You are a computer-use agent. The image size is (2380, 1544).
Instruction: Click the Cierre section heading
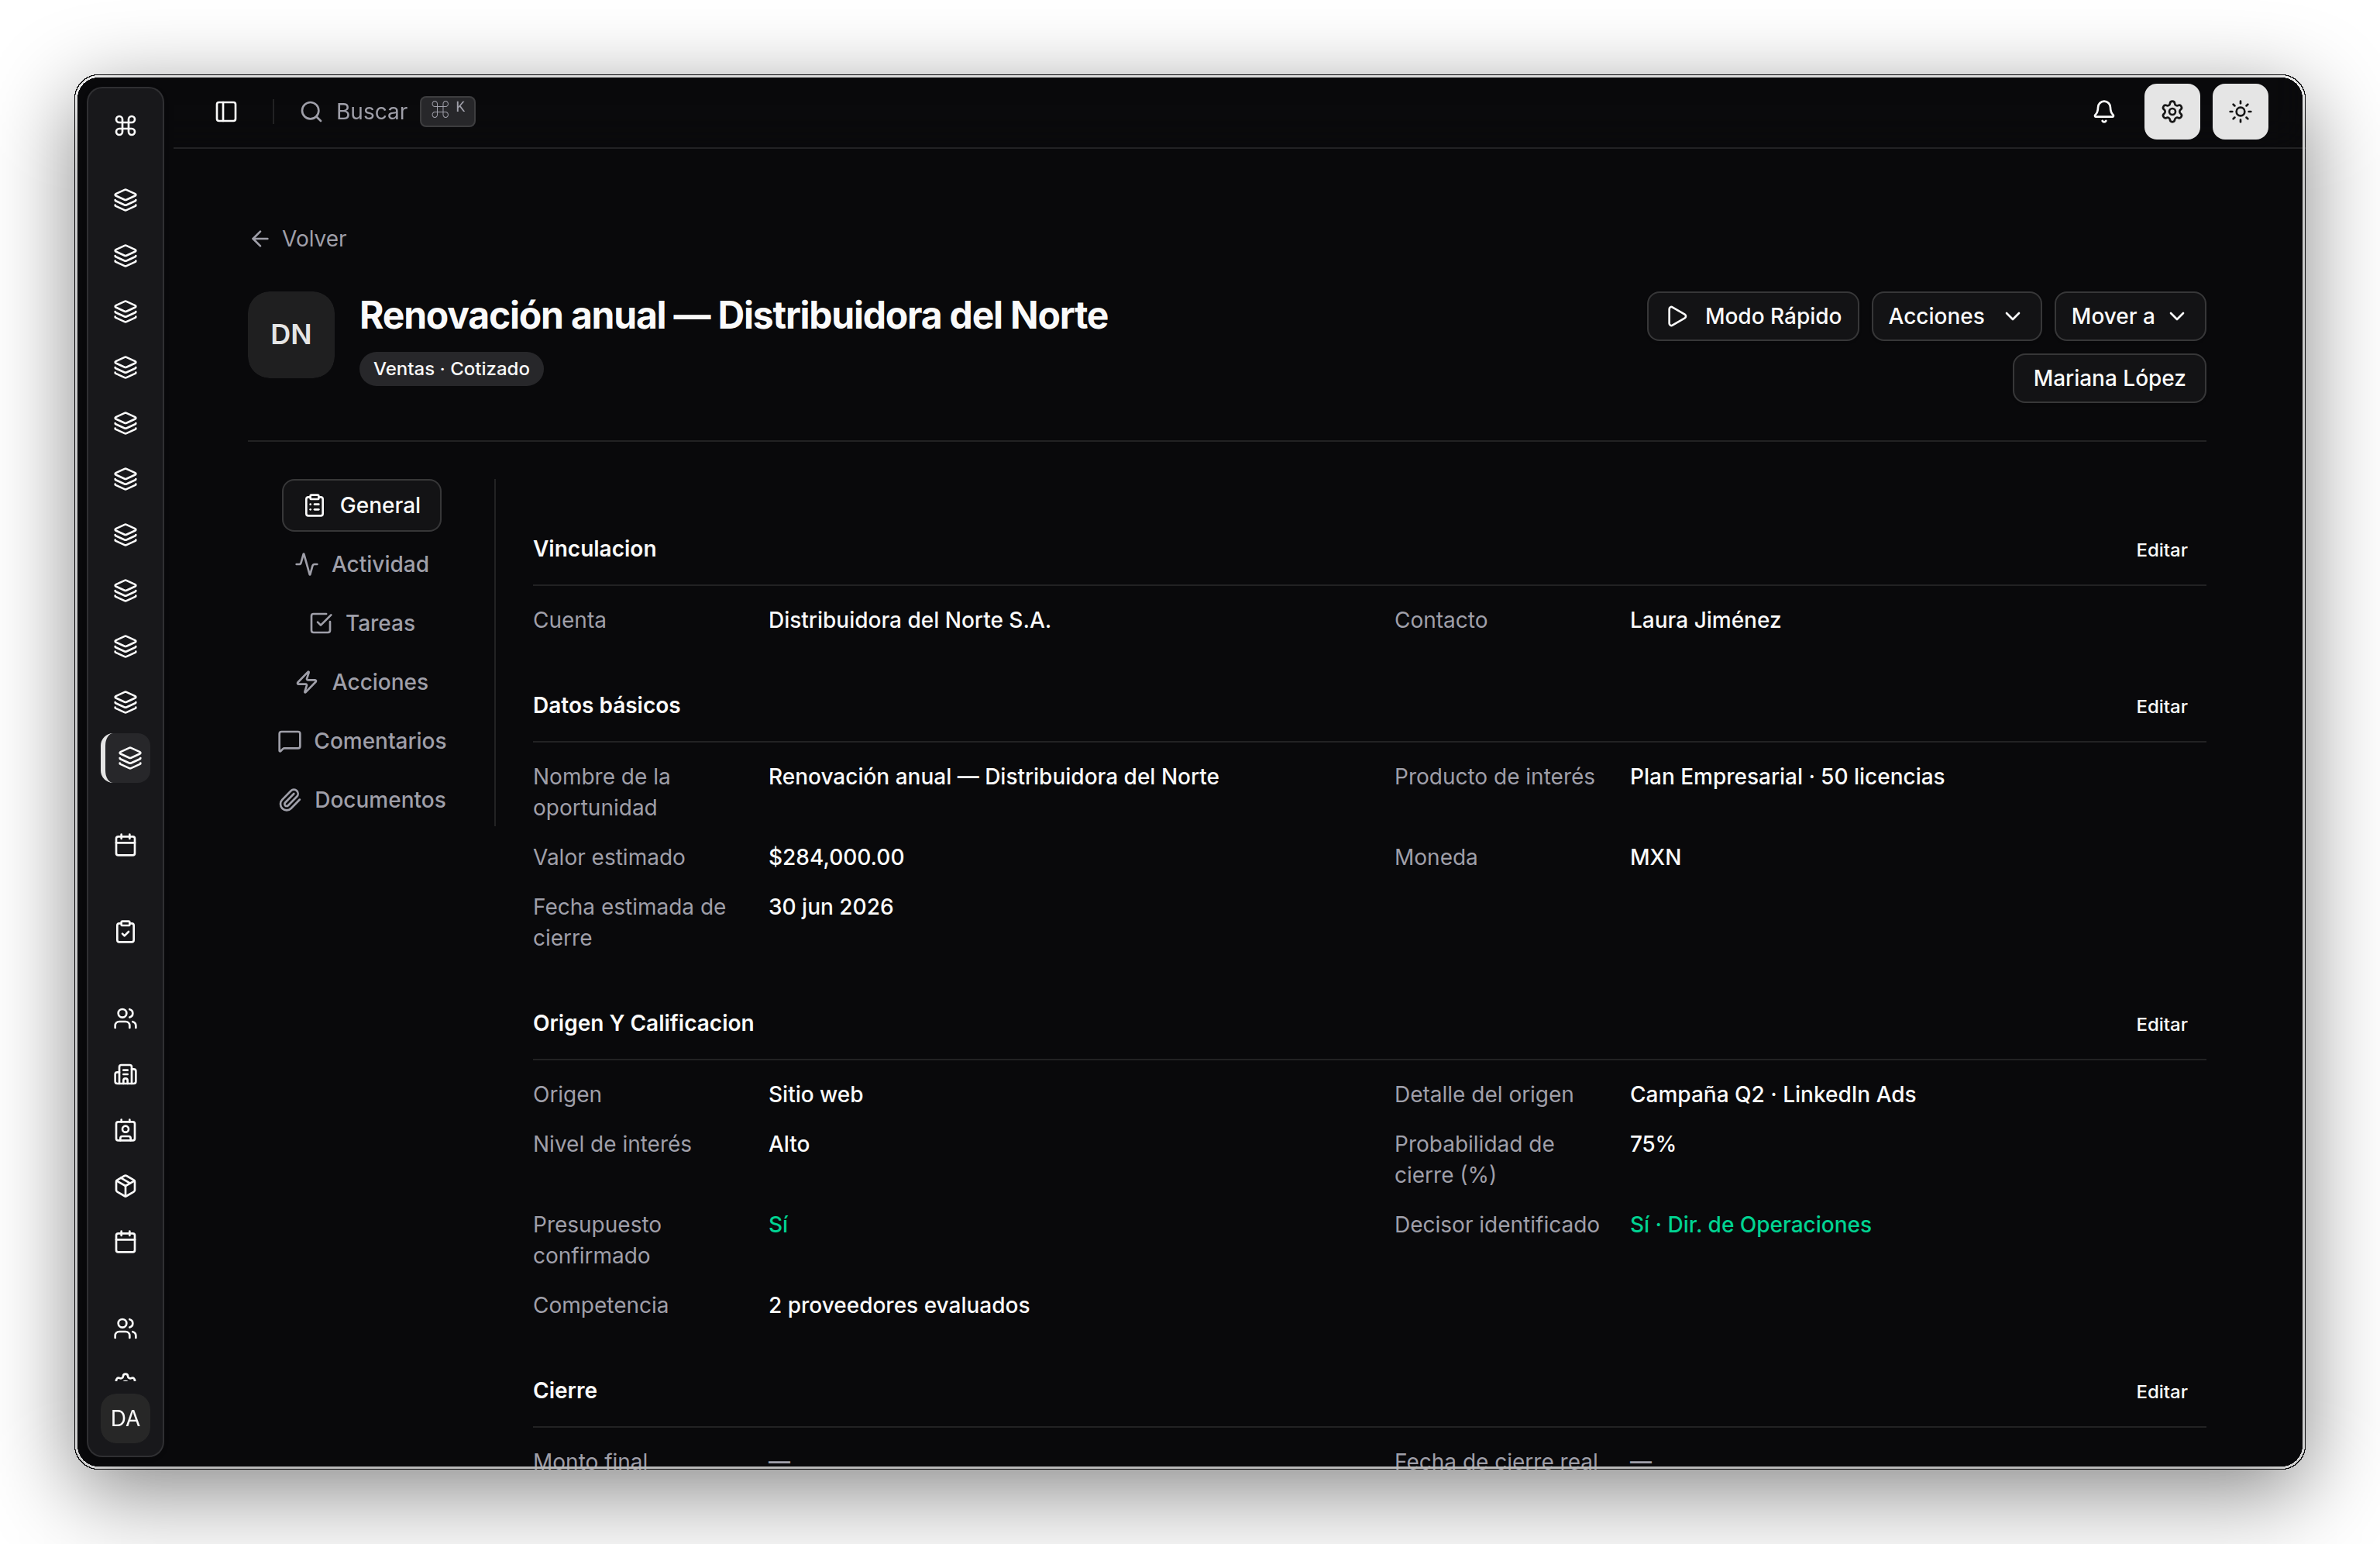click(564, 1390)
